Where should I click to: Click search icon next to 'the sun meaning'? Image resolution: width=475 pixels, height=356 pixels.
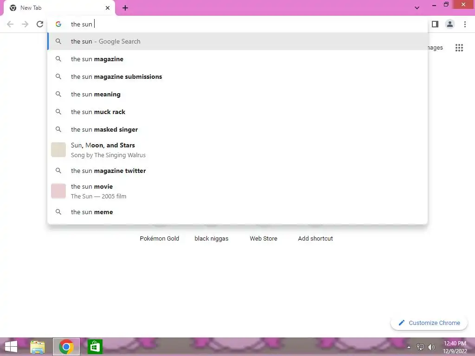(x=58, y=94)
